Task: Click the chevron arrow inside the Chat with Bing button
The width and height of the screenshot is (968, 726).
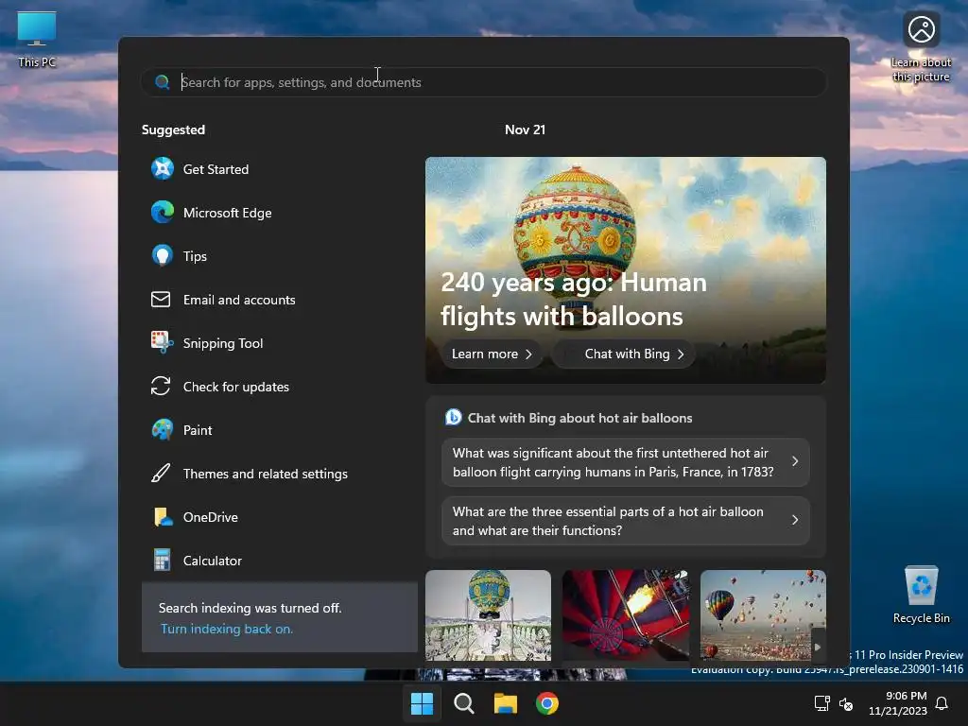Action: pos(681,354)
